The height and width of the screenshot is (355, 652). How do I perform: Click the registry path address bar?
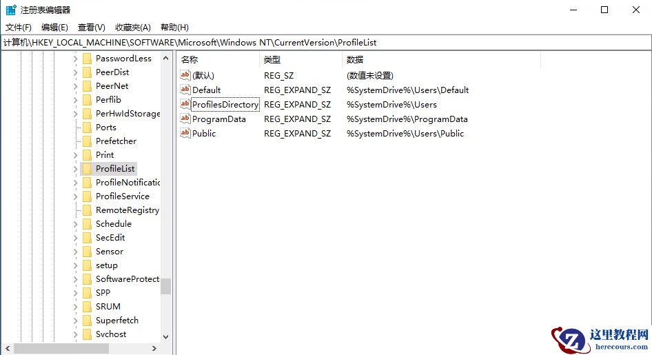(326, 43)
